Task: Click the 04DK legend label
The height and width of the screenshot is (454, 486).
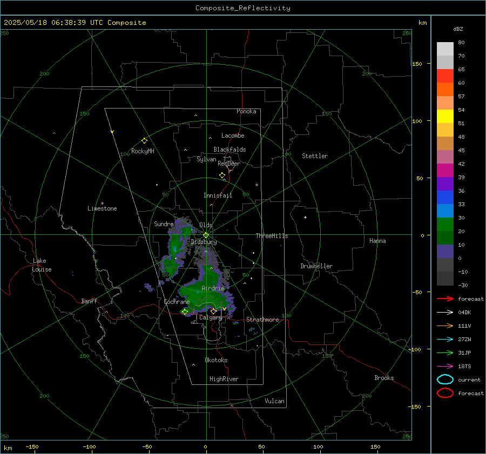Action: [464, 313]
